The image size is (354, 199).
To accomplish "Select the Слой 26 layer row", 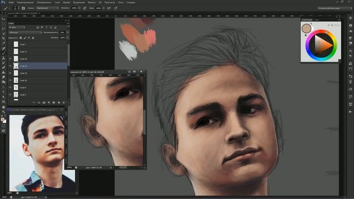I will click(x=38, y=80).
